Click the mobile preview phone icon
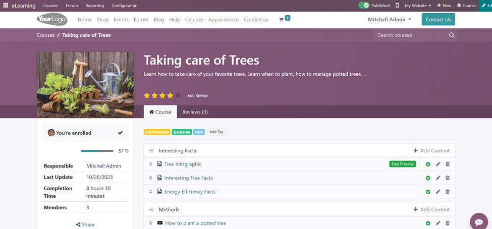The image size is (492, 229). click(397, 6)
